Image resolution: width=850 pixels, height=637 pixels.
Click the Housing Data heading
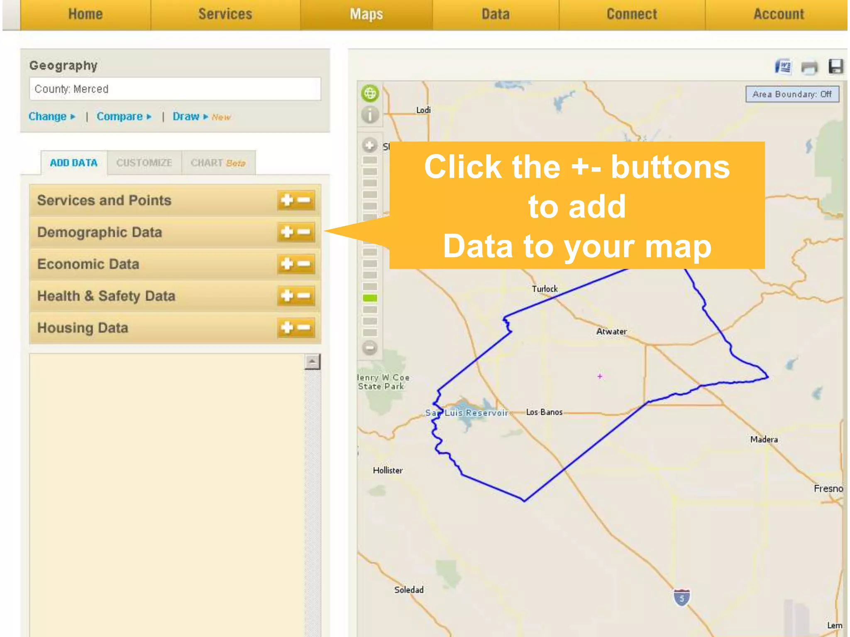tap(82, 328)
